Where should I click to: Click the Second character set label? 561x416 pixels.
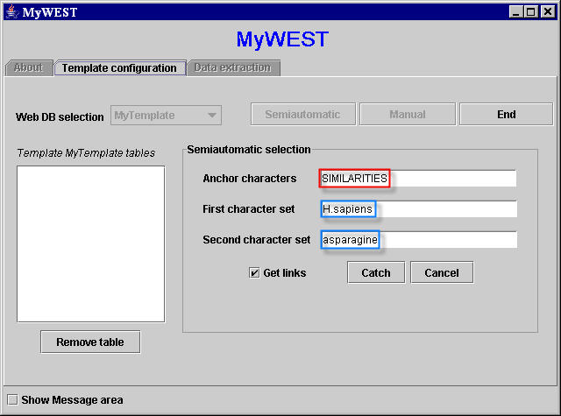point(257,239)
